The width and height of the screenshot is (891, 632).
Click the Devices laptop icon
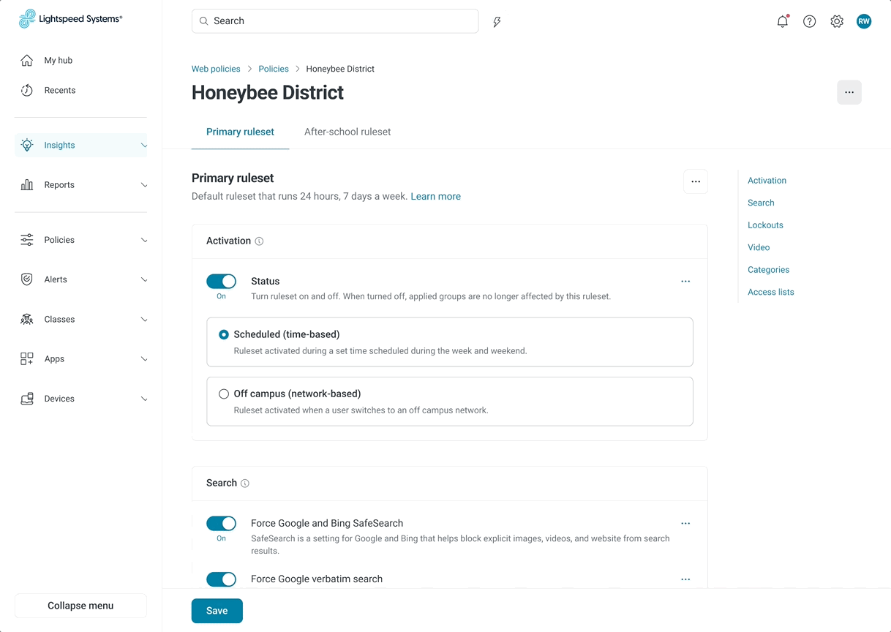(27, 399)
